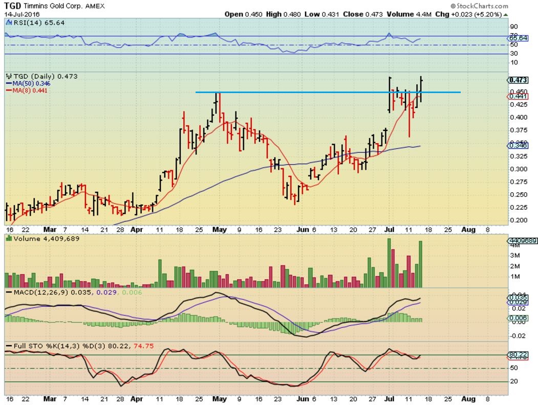Click the High 0.480 value
The width and height of the screenshot is (538, 405).
[x=283, y=14]
